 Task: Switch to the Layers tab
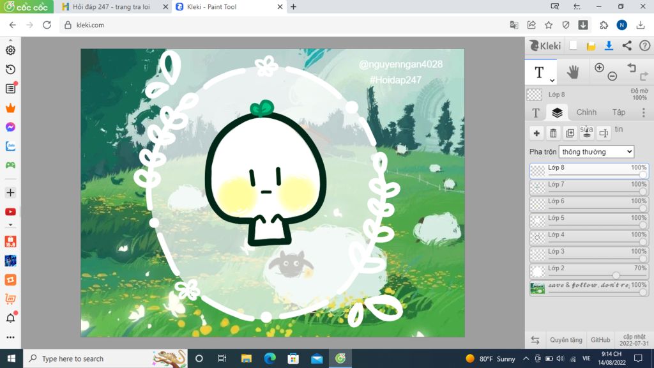pos(557,112)
